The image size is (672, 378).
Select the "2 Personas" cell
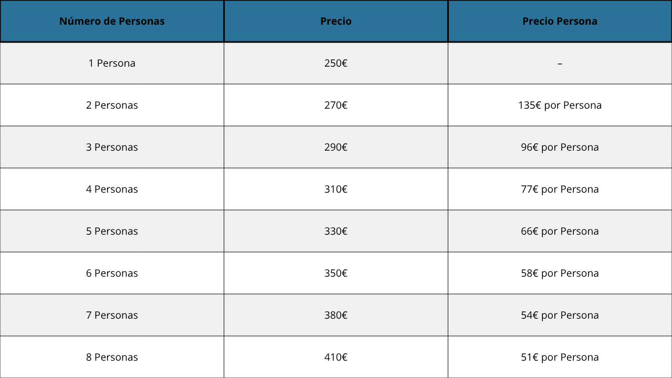(x=112, y=106)
